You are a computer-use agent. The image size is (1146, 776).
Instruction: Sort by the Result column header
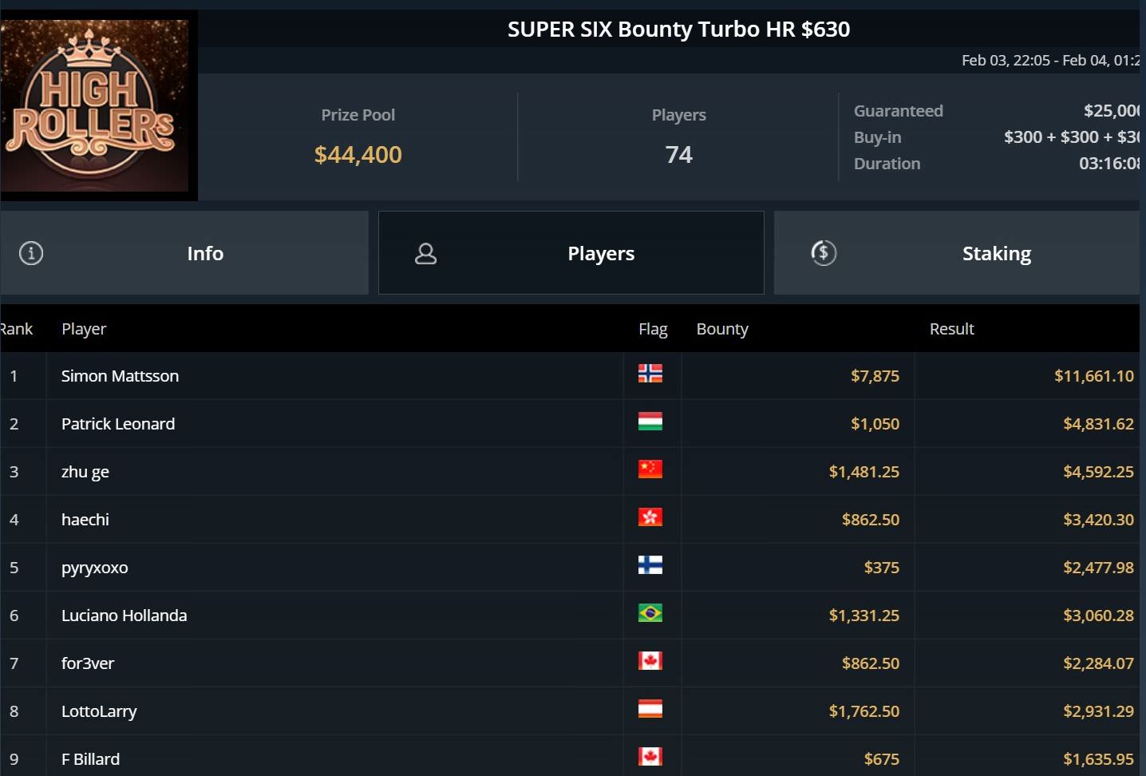pyautogui.click(x=951, y=329)
